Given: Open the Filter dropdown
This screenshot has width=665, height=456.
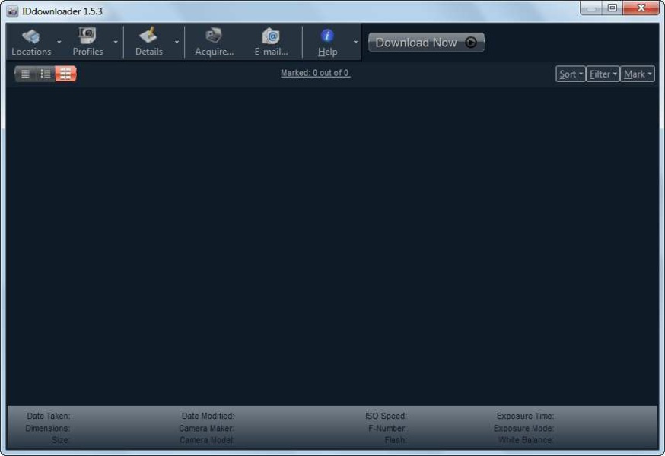Looking at the screenshot, I should click(603, 74).
